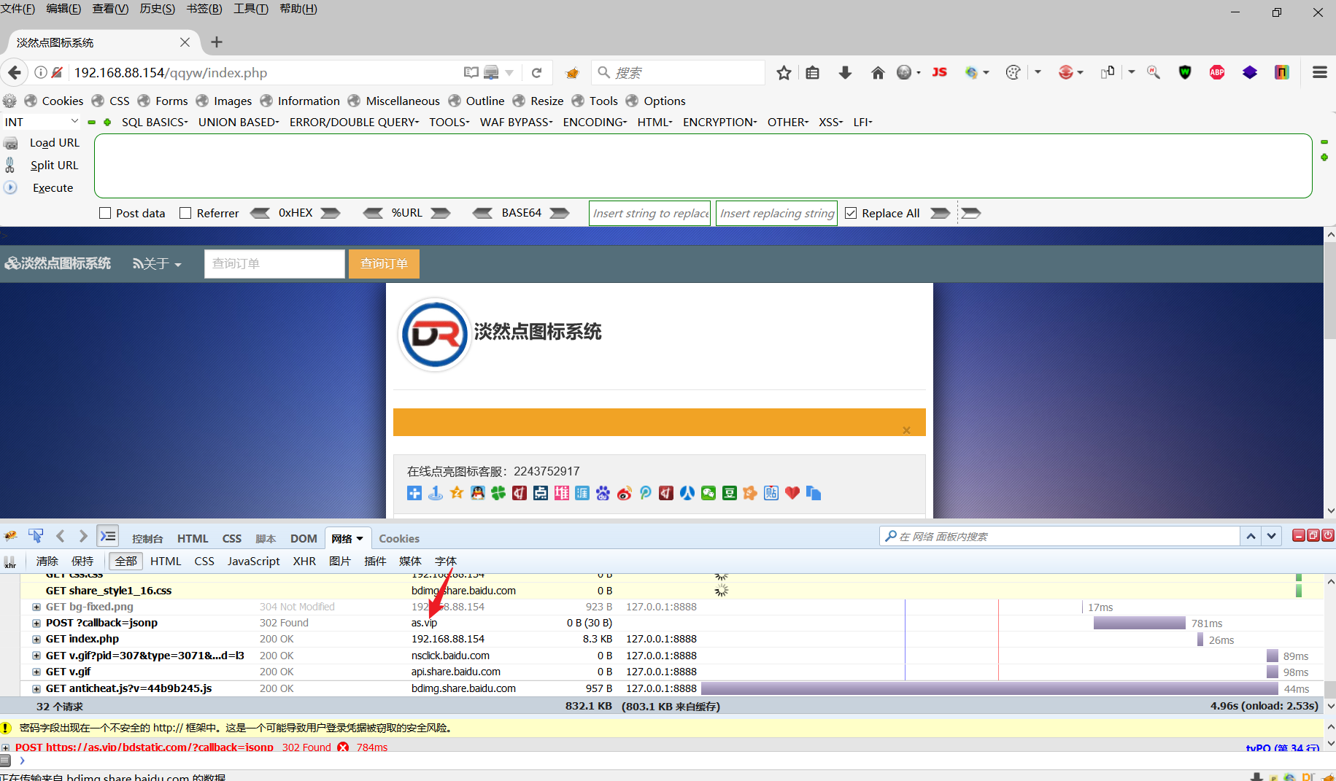
Task: Open the Firebug bug icon menu
Action: pyautogui.click(x=10, y=537)
